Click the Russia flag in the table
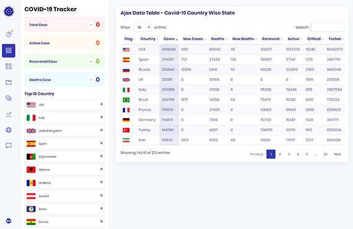Viewport: 353px width, 229px height. coord(126,70)
